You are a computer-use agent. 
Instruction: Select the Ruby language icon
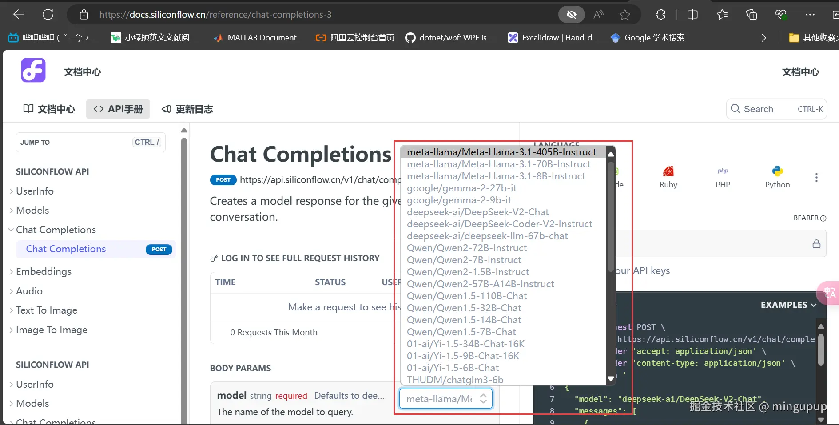pyautogui.click(x=668, y=178)
